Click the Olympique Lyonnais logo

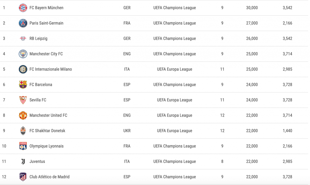tap(23, 146)
